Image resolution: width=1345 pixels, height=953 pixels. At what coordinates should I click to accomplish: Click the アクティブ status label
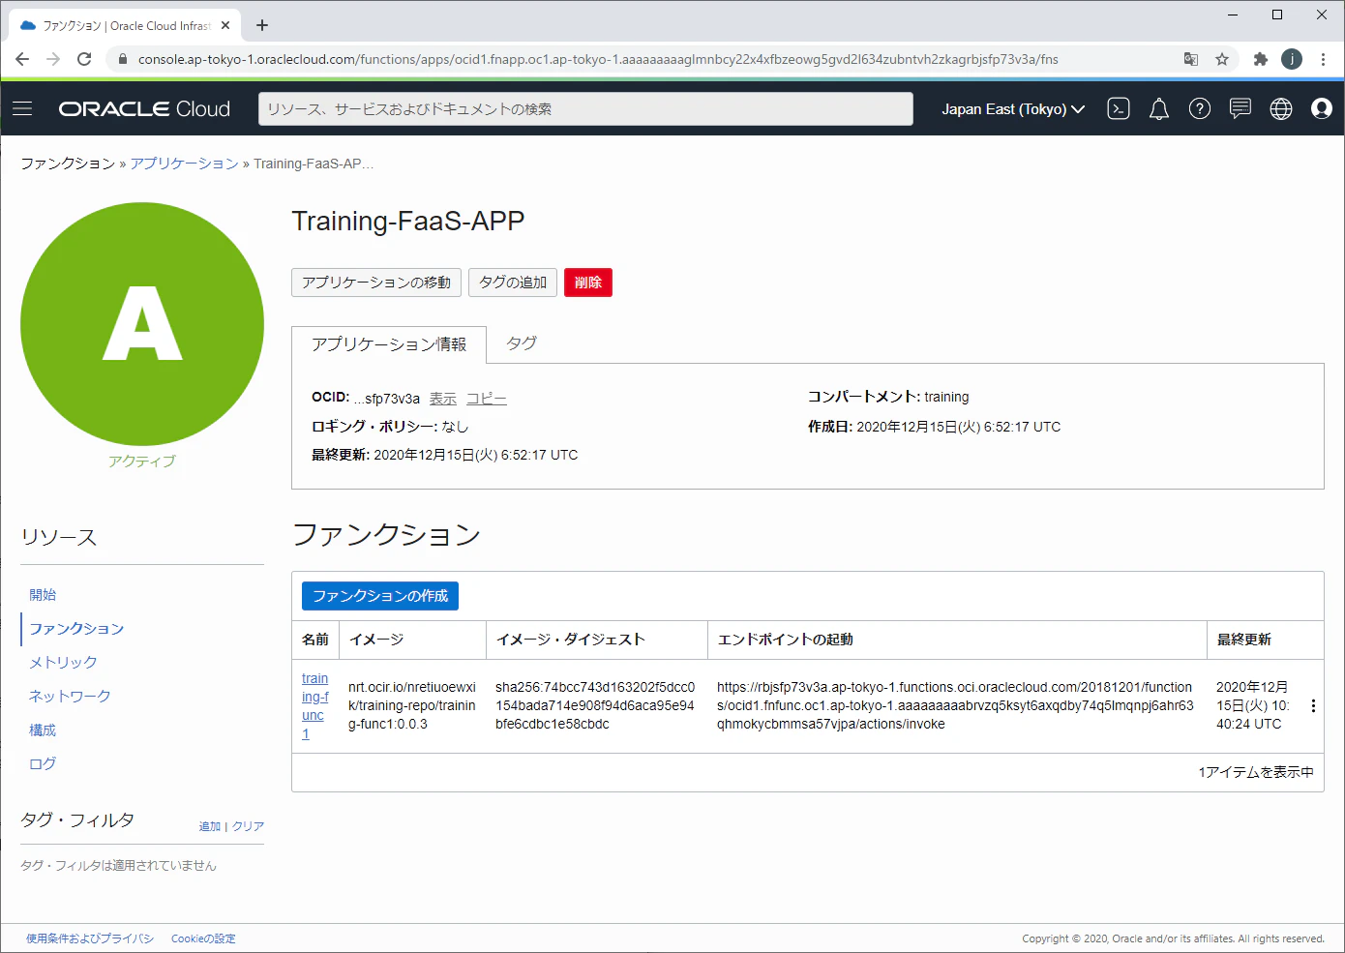tap(142, 462)
